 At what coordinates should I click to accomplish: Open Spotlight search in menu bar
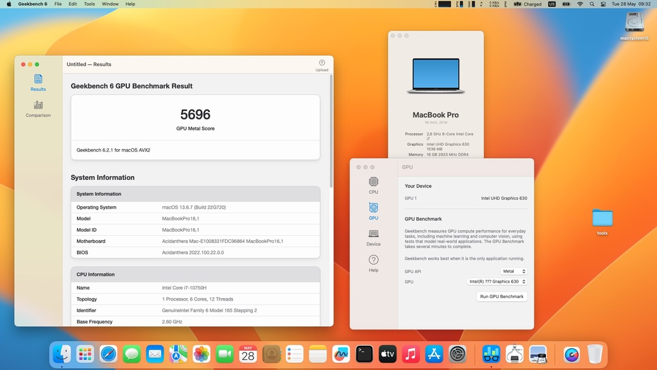tap(592, 4)
